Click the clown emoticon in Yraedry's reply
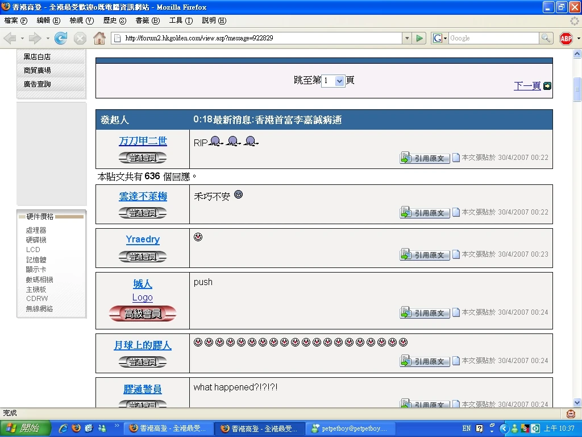The image size is (582, 437). pyautogui.click(x=198, y=237)
